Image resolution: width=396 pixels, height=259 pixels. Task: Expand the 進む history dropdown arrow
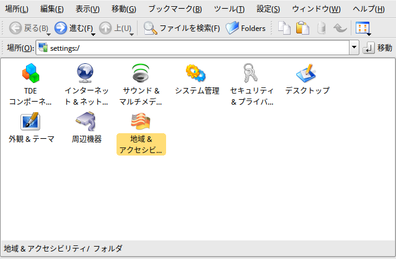pyautogui.click(x=93, y=34)
